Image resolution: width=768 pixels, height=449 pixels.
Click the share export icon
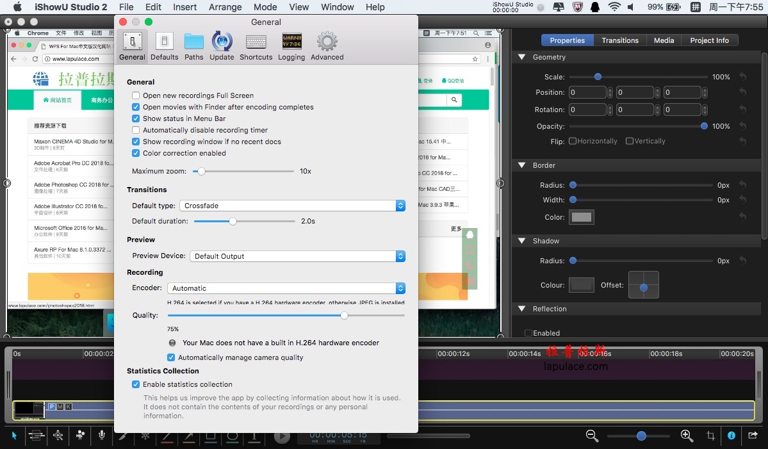click(x=753, y=435)
